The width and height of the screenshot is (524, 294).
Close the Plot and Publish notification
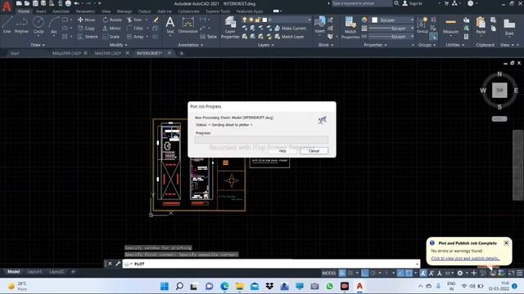tap(506, 243)
